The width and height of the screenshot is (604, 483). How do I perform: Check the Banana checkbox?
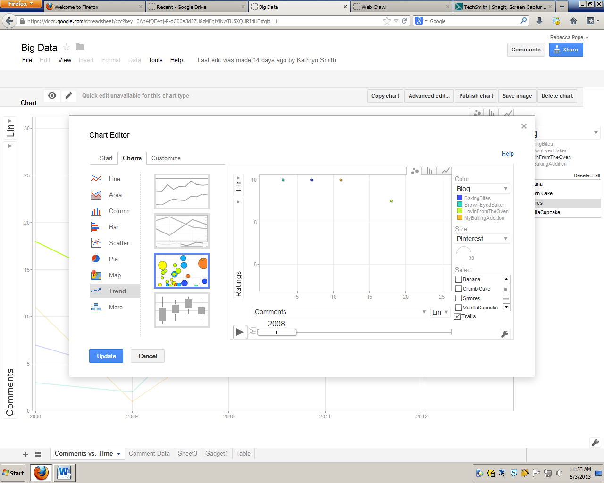(x=458, y=279)
